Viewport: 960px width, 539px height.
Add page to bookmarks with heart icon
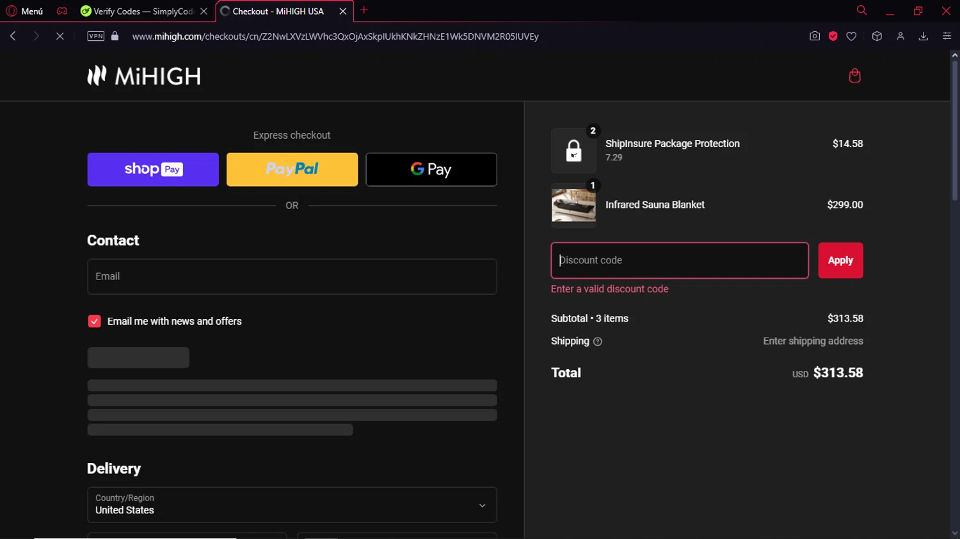[851, 36]
